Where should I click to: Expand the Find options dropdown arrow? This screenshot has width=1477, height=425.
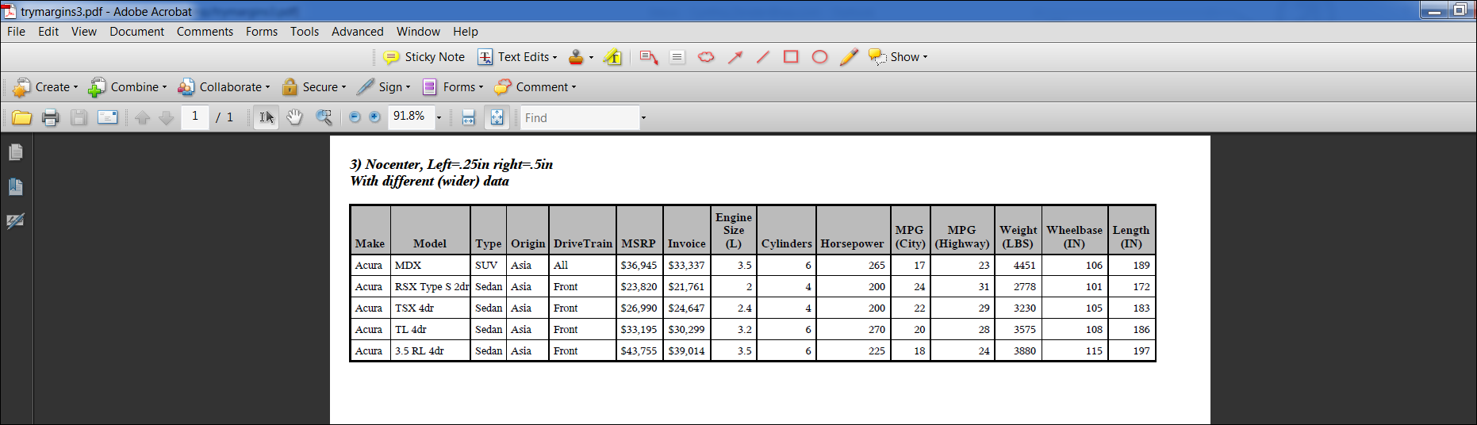click(x=643, y=117)
